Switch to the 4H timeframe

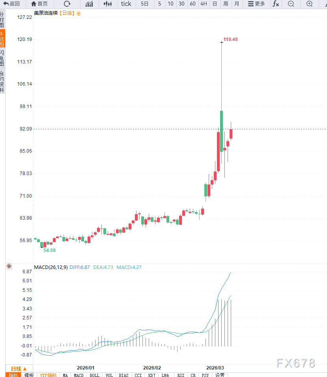(x=204, y=4)
